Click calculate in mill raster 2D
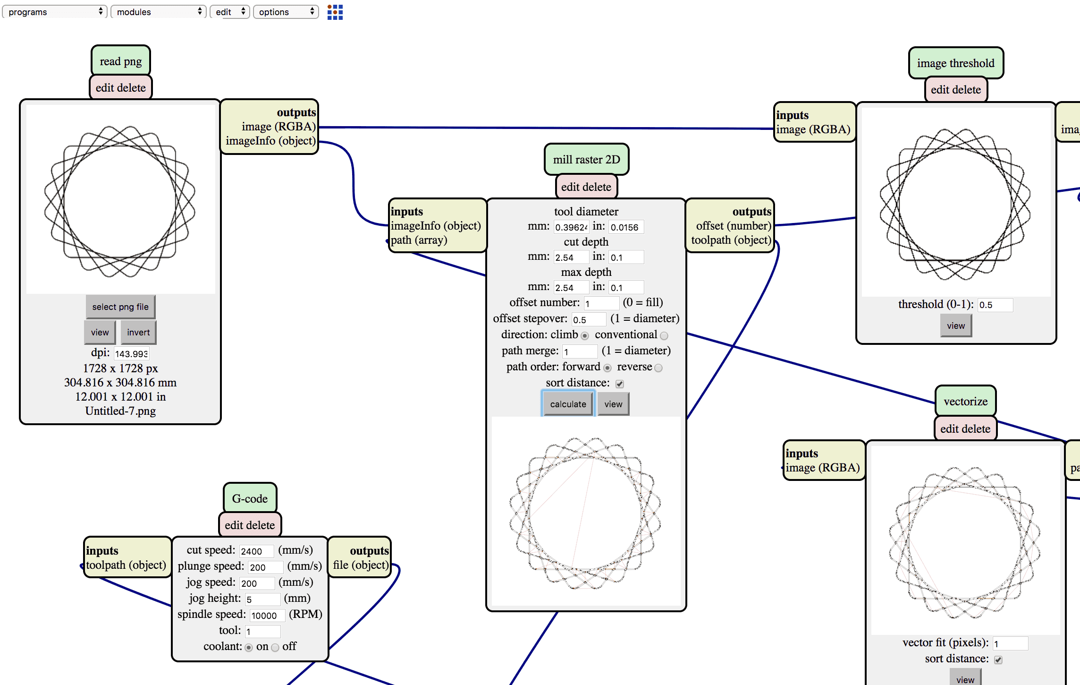This screenshot has width=1080, height=685. (x=568, y=404)
